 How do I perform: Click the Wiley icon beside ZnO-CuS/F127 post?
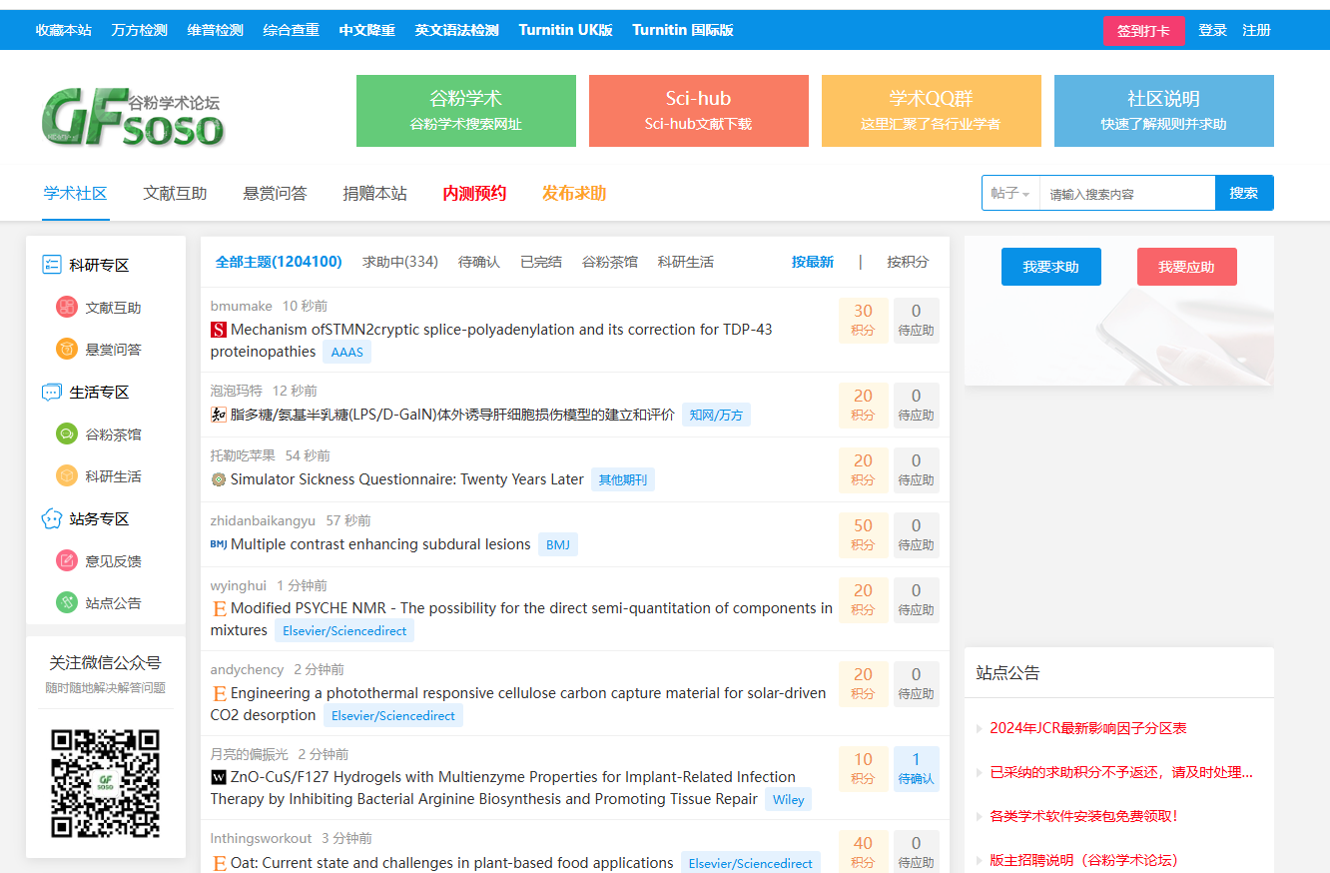point(219,777)
